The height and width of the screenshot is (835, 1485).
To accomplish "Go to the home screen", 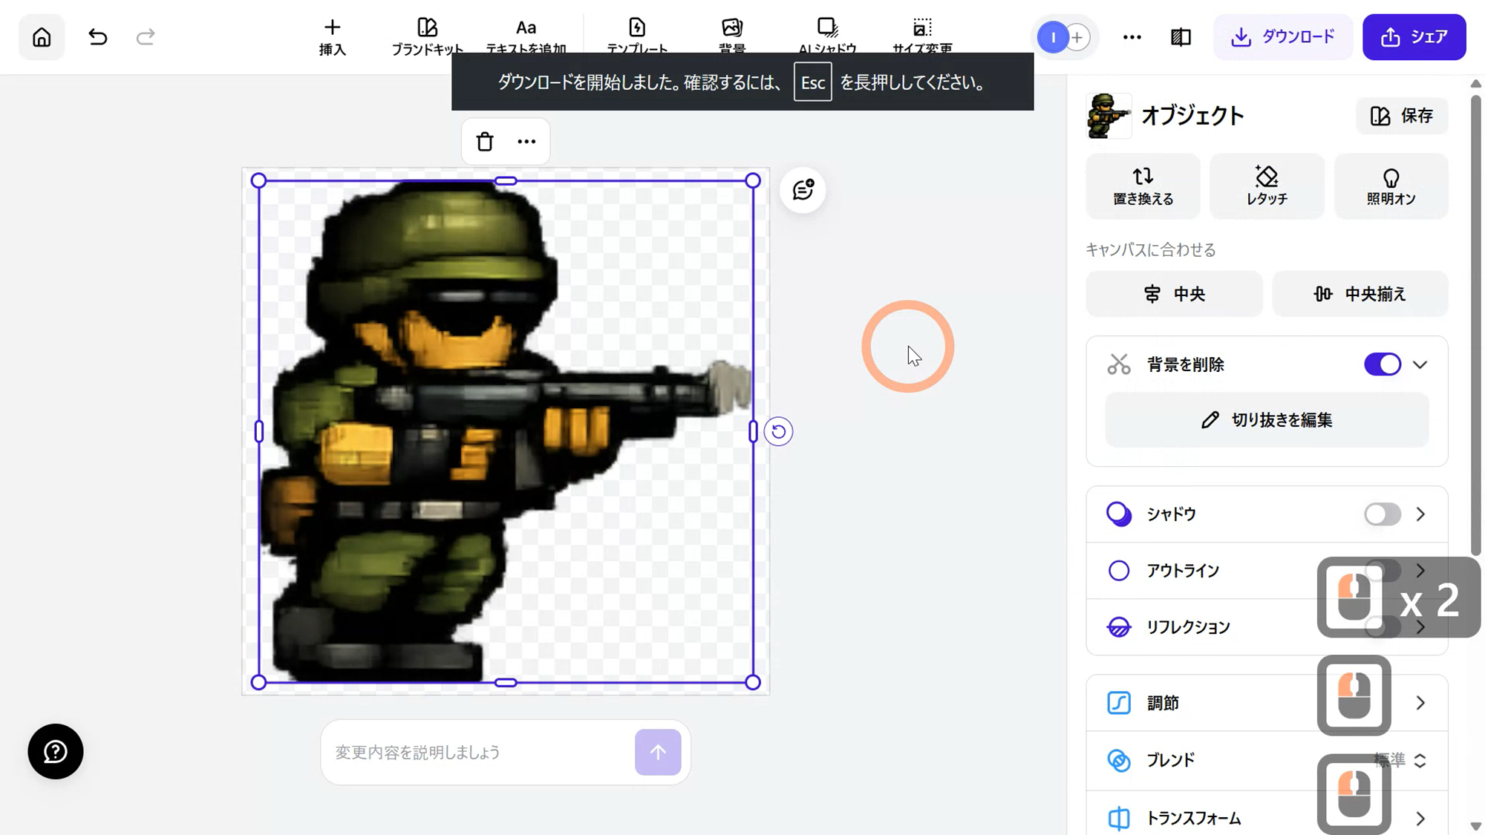I will 42,37.
